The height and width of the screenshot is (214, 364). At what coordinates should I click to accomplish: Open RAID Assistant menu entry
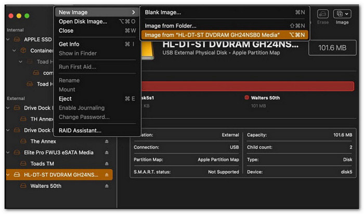pyautogui.click(x=97, y=130)
